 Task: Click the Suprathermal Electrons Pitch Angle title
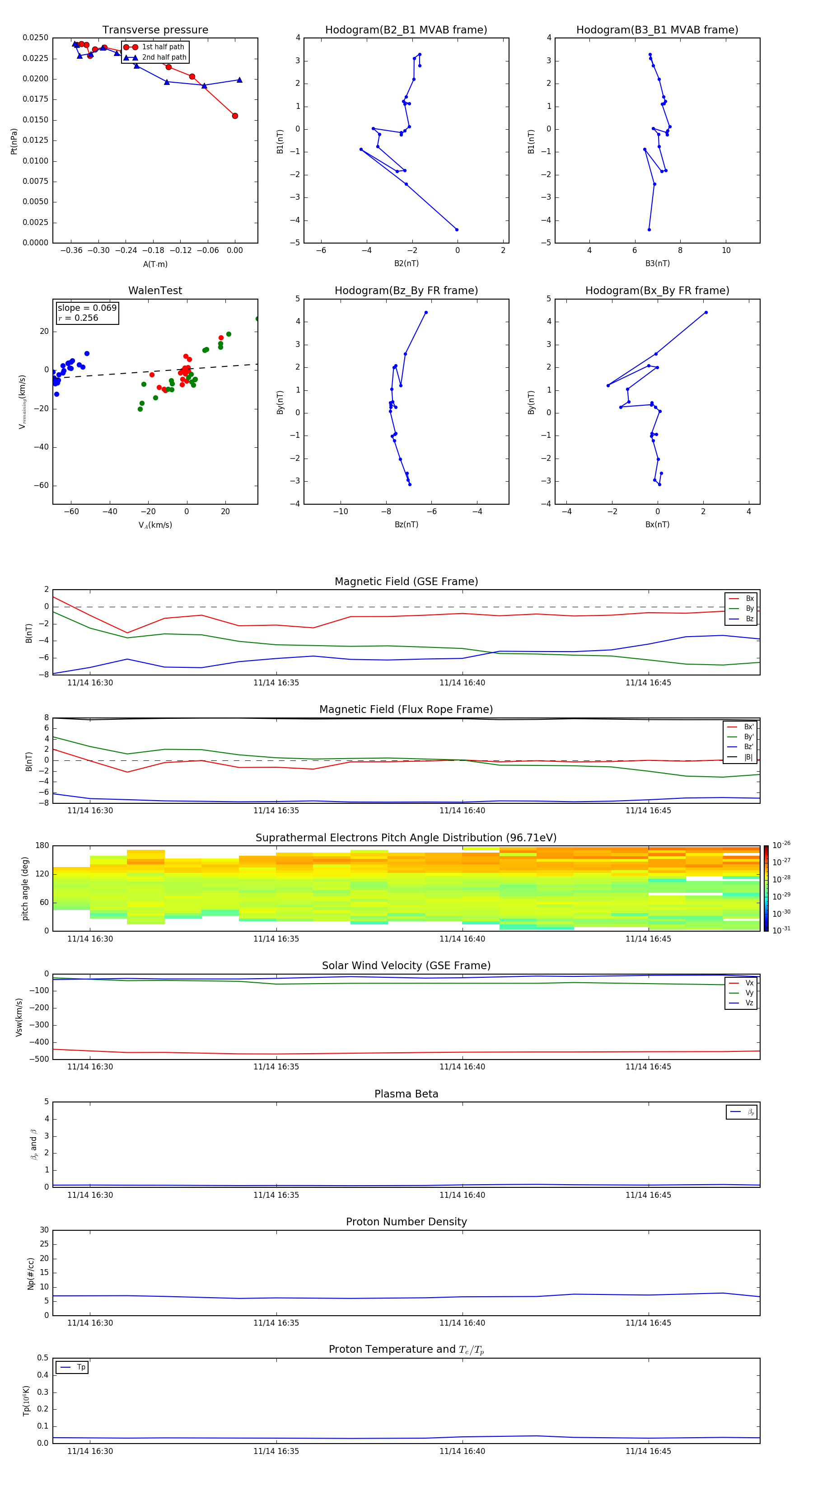[x=406, y=838]
